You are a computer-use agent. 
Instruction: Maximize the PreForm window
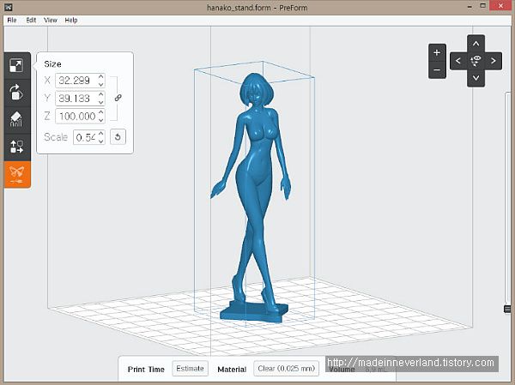tap(482, 6)
